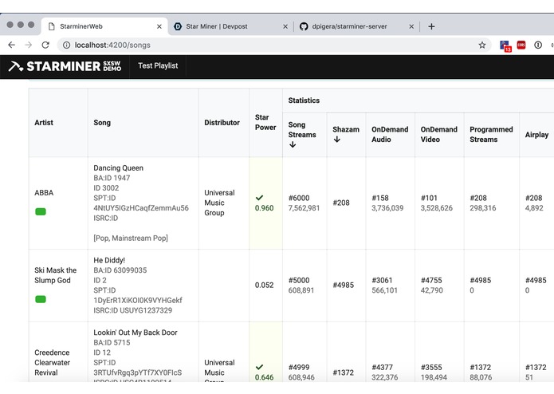Switch to the dpigera/starminer-server tab
Image resolution: width=554 pixels, height=394 pixels.
(x=357, y=26)
